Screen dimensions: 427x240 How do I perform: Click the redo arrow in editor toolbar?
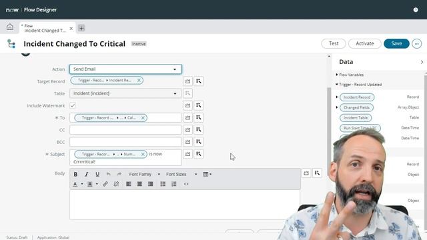tap(119, 174)
